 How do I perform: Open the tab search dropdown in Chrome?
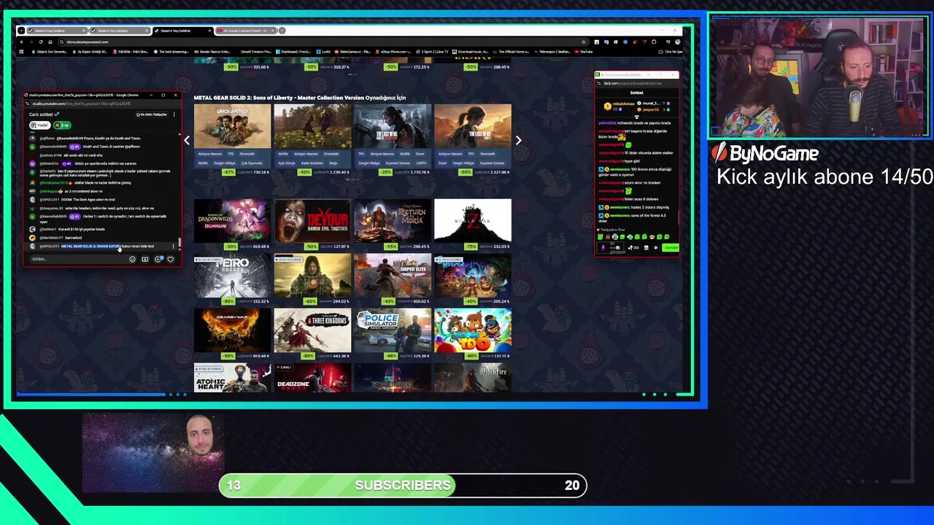(x=21, y=31)
